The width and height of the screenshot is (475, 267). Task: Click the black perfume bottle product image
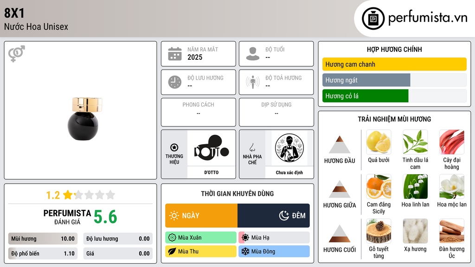click(84, 118)
